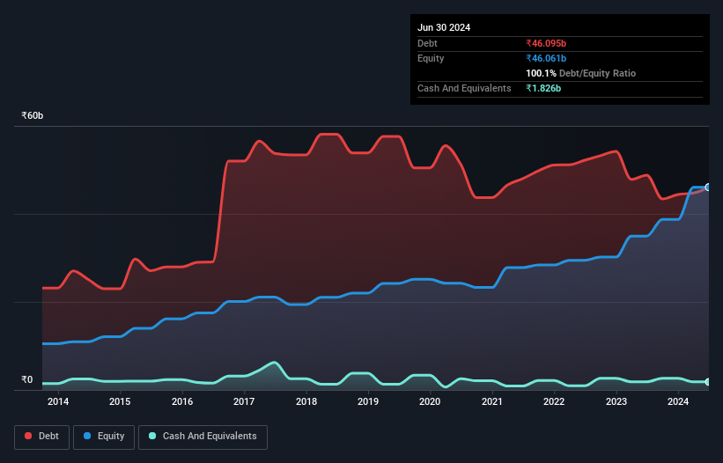The width and height of the screenshot is (723, 463).
Task: Click the 2024 x-axis label
Action: pyautogui.click(x=678, y=401)
